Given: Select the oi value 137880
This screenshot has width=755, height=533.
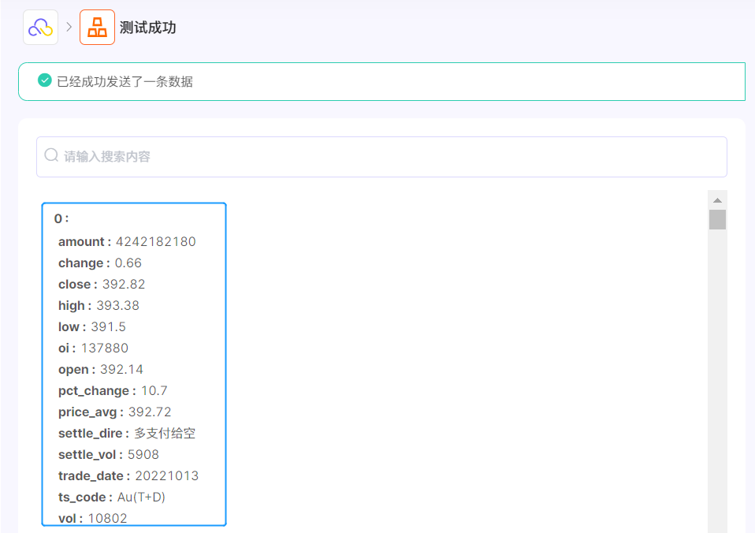Looking at the screenshot, I should coord(105,348).
